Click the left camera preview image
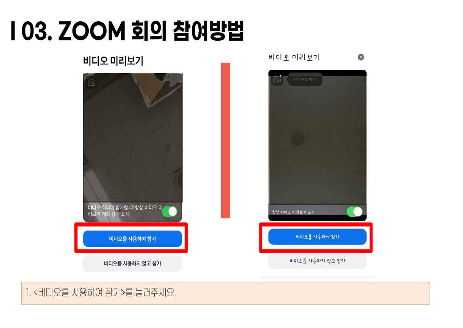Viewport: 463px width, 328px height. (x=133, y=137)
